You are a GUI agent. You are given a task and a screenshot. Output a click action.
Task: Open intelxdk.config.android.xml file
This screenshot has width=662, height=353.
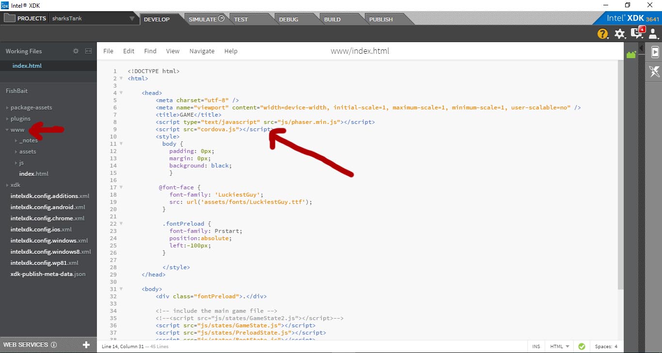click(x=48, y=207)
